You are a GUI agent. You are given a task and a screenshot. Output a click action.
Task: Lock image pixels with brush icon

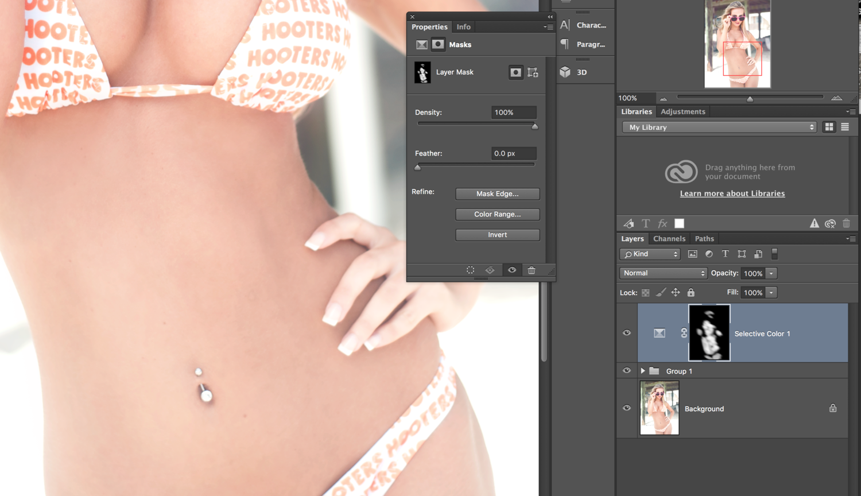[x=661, y=293]
